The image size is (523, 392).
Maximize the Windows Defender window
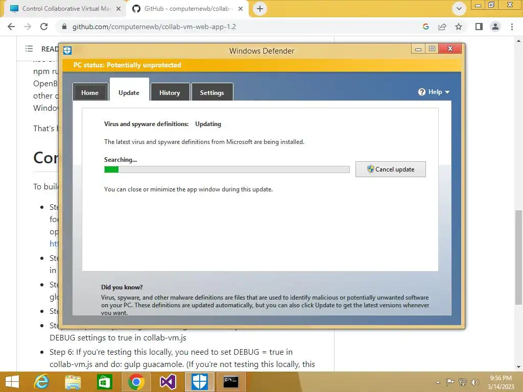pyautogui.click(x=432, y=49)
